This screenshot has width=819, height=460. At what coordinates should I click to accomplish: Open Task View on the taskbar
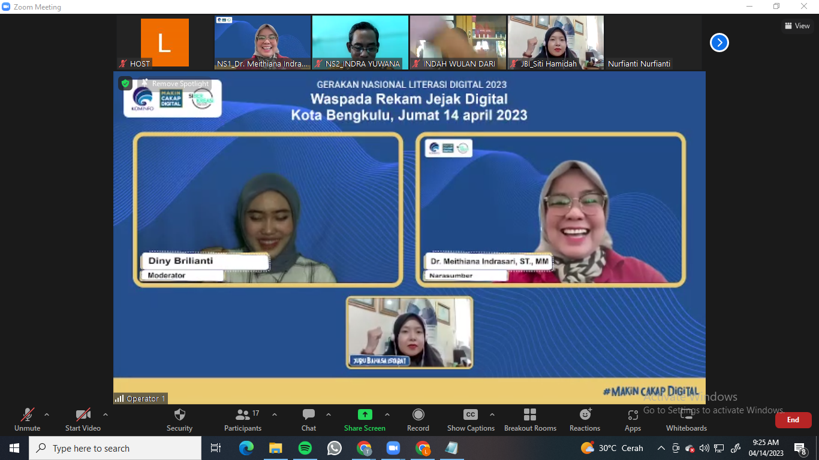tap(216, 448)
